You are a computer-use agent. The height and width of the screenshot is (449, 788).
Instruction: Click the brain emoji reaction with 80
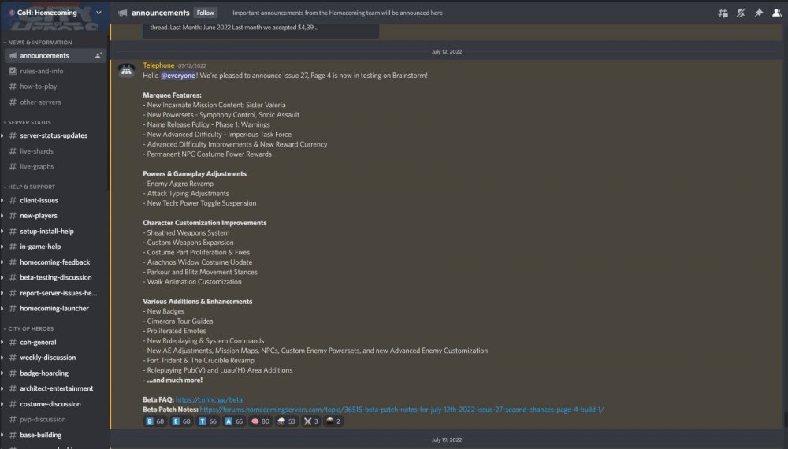(x=261, y=421)
